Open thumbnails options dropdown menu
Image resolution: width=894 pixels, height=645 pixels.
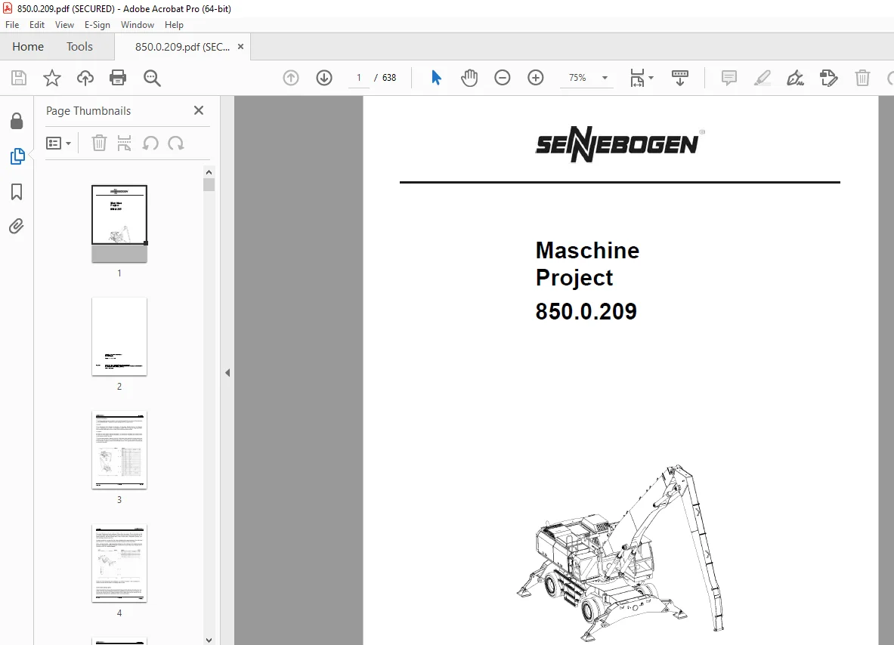[x=59, y=143]
